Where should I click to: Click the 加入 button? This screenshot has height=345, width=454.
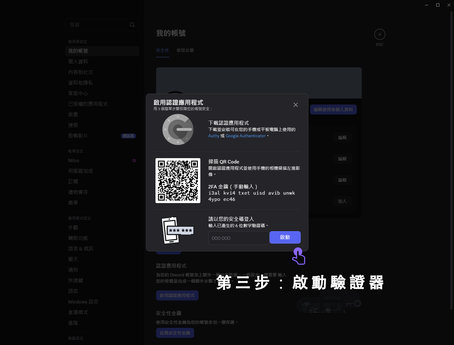342,201
